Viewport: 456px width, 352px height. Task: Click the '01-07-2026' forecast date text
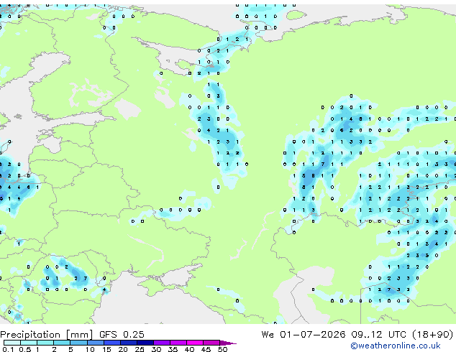(x=312, y=335)
